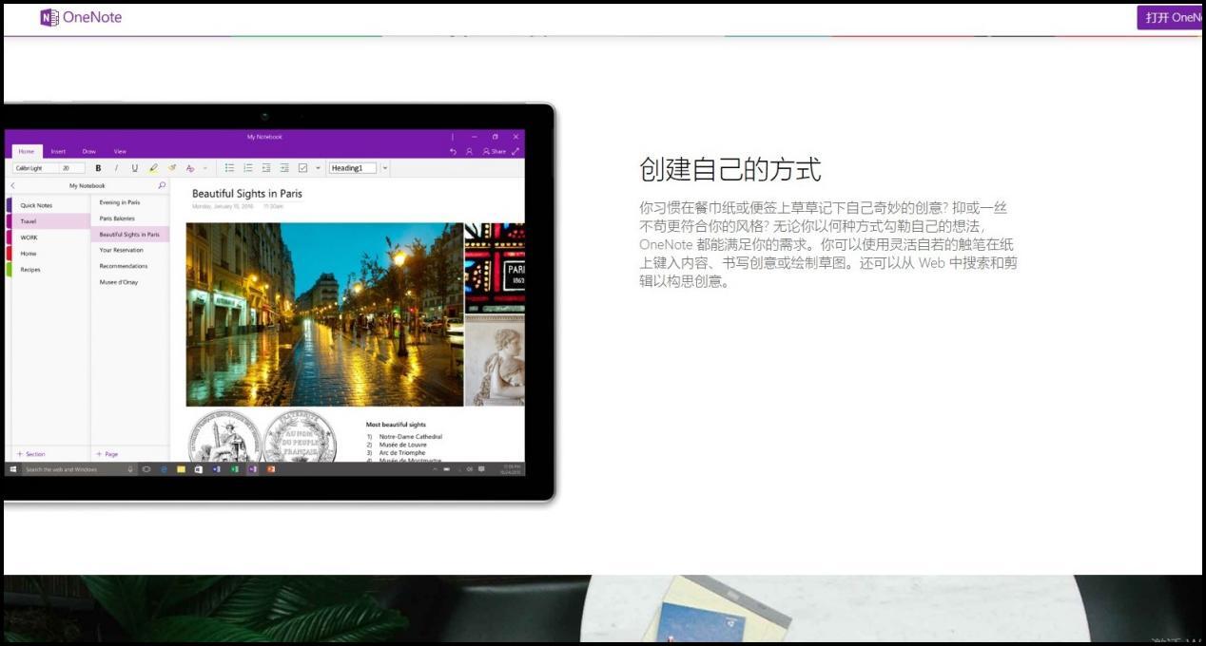Image resolution: width=1206 pixels, height=646 pixels.
Task: Open the Beautiful Sights in Paris page
Action: pyautogui.click(x=129, y=234)
